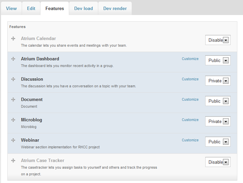The image size is (243, 183).
Task: Click Customize link for Document
Action: click(x=190, y=100)
